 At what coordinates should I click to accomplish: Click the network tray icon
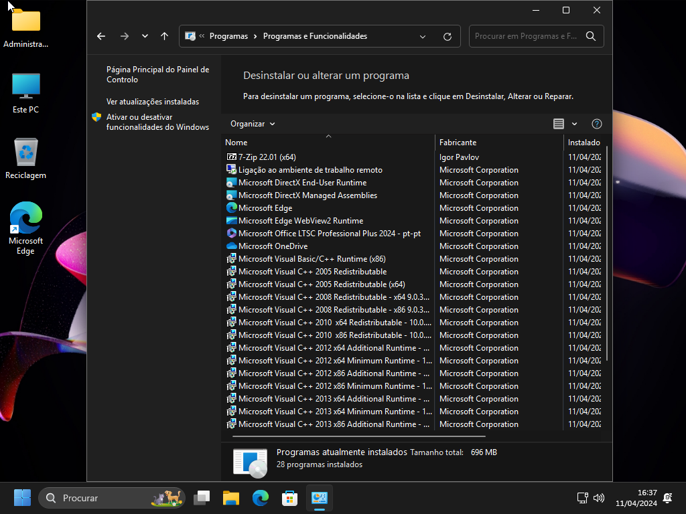pos(582,498)
